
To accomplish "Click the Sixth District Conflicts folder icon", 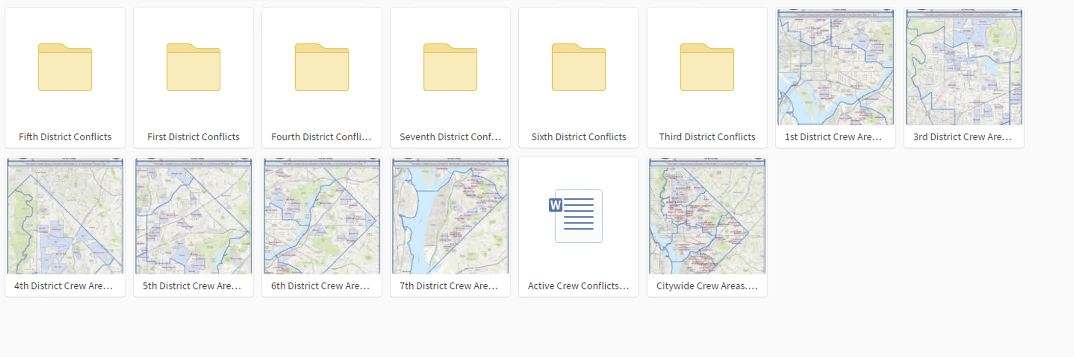I will pyautogui.click(x=579, y=67).
